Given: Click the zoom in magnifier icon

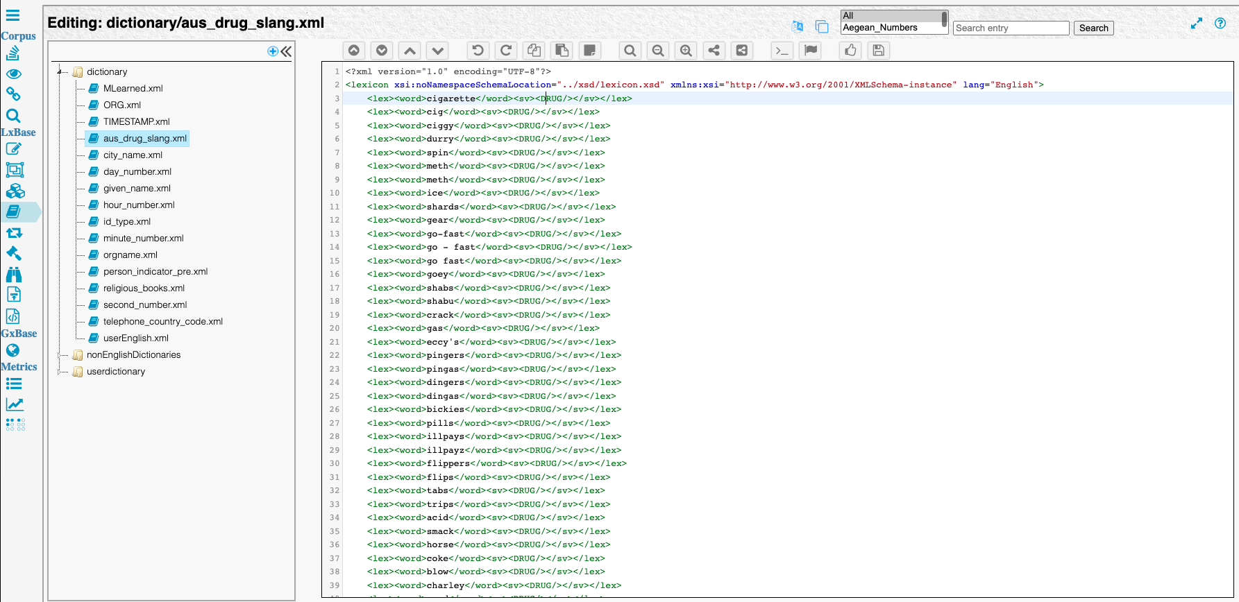Looking at the screenshot, I should coord(686,50).
